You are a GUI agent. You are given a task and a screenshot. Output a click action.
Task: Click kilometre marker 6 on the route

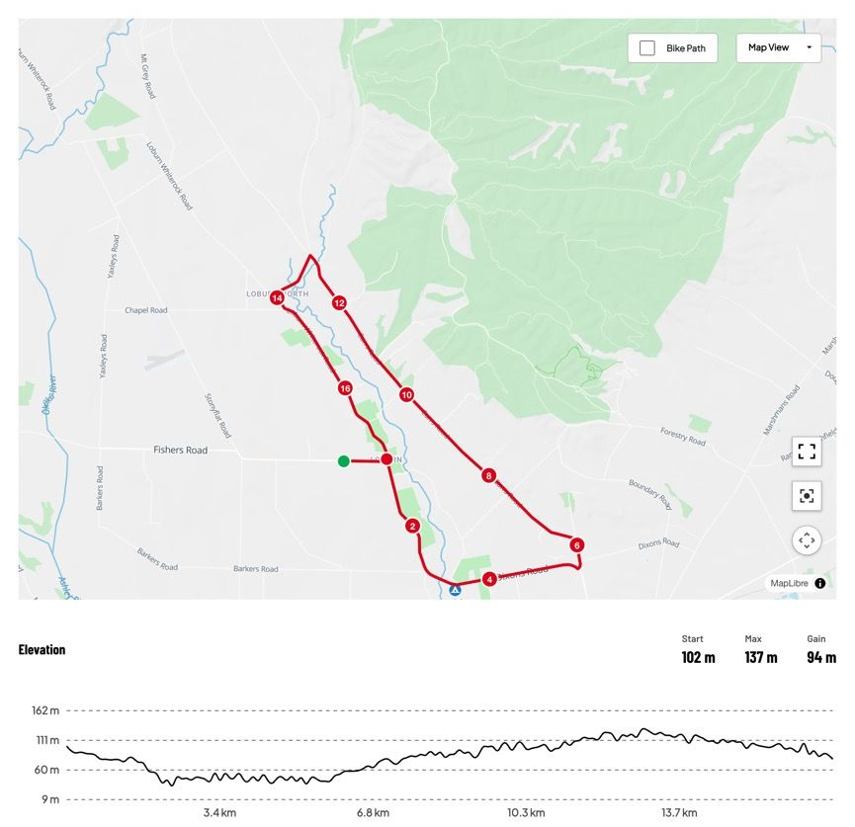pos(576,544)
